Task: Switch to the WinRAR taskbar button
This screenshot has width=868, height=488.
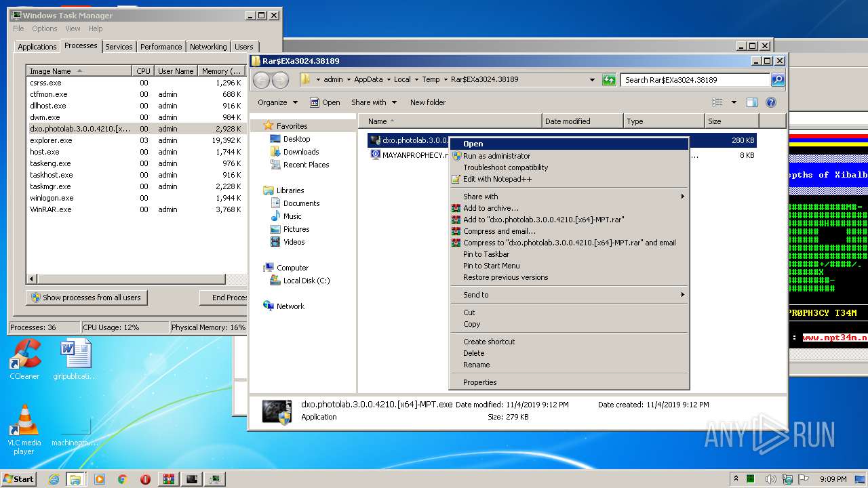Action: [x=169, y=479]
